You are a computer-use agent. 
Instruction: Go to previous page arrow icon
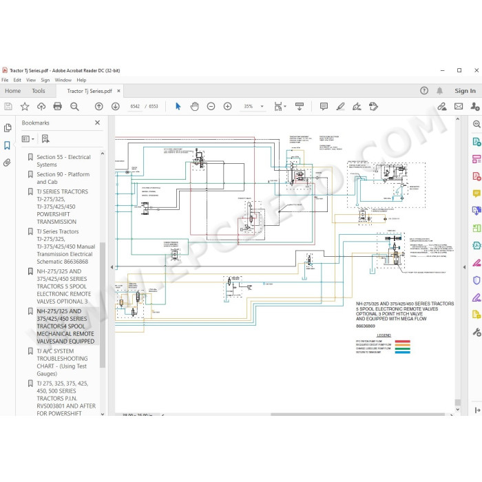coord(98,106)
